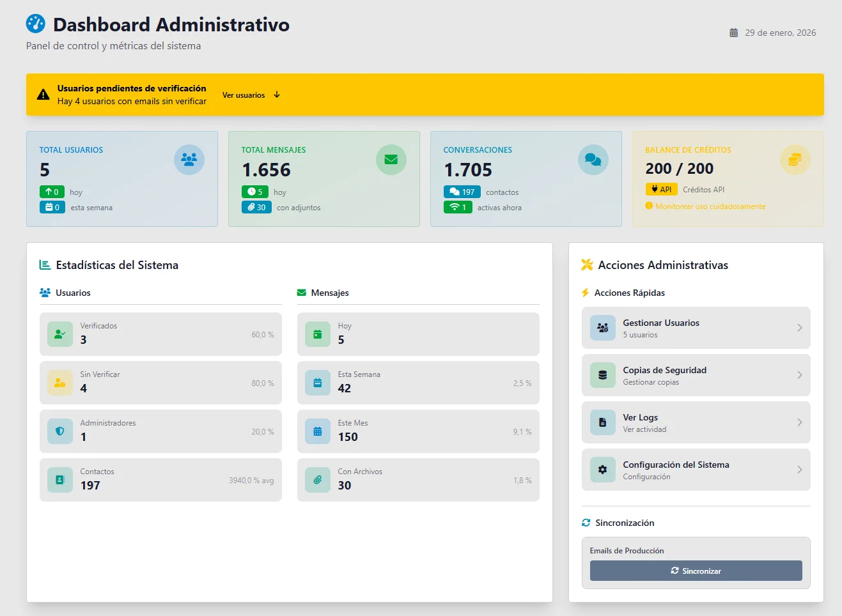
Task: Click the database icon for Copias de Seguridad
Action: click(x=602, y=375)
